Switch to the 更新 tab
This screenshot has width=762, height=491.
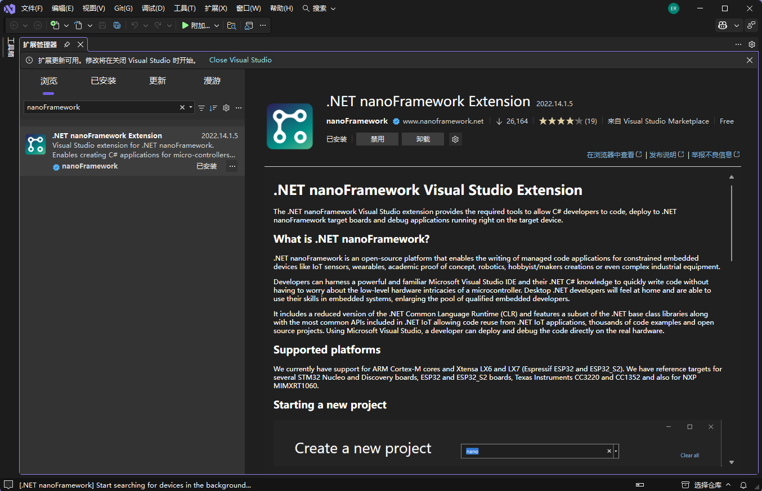pyautogui.click(x=158, y=81)
